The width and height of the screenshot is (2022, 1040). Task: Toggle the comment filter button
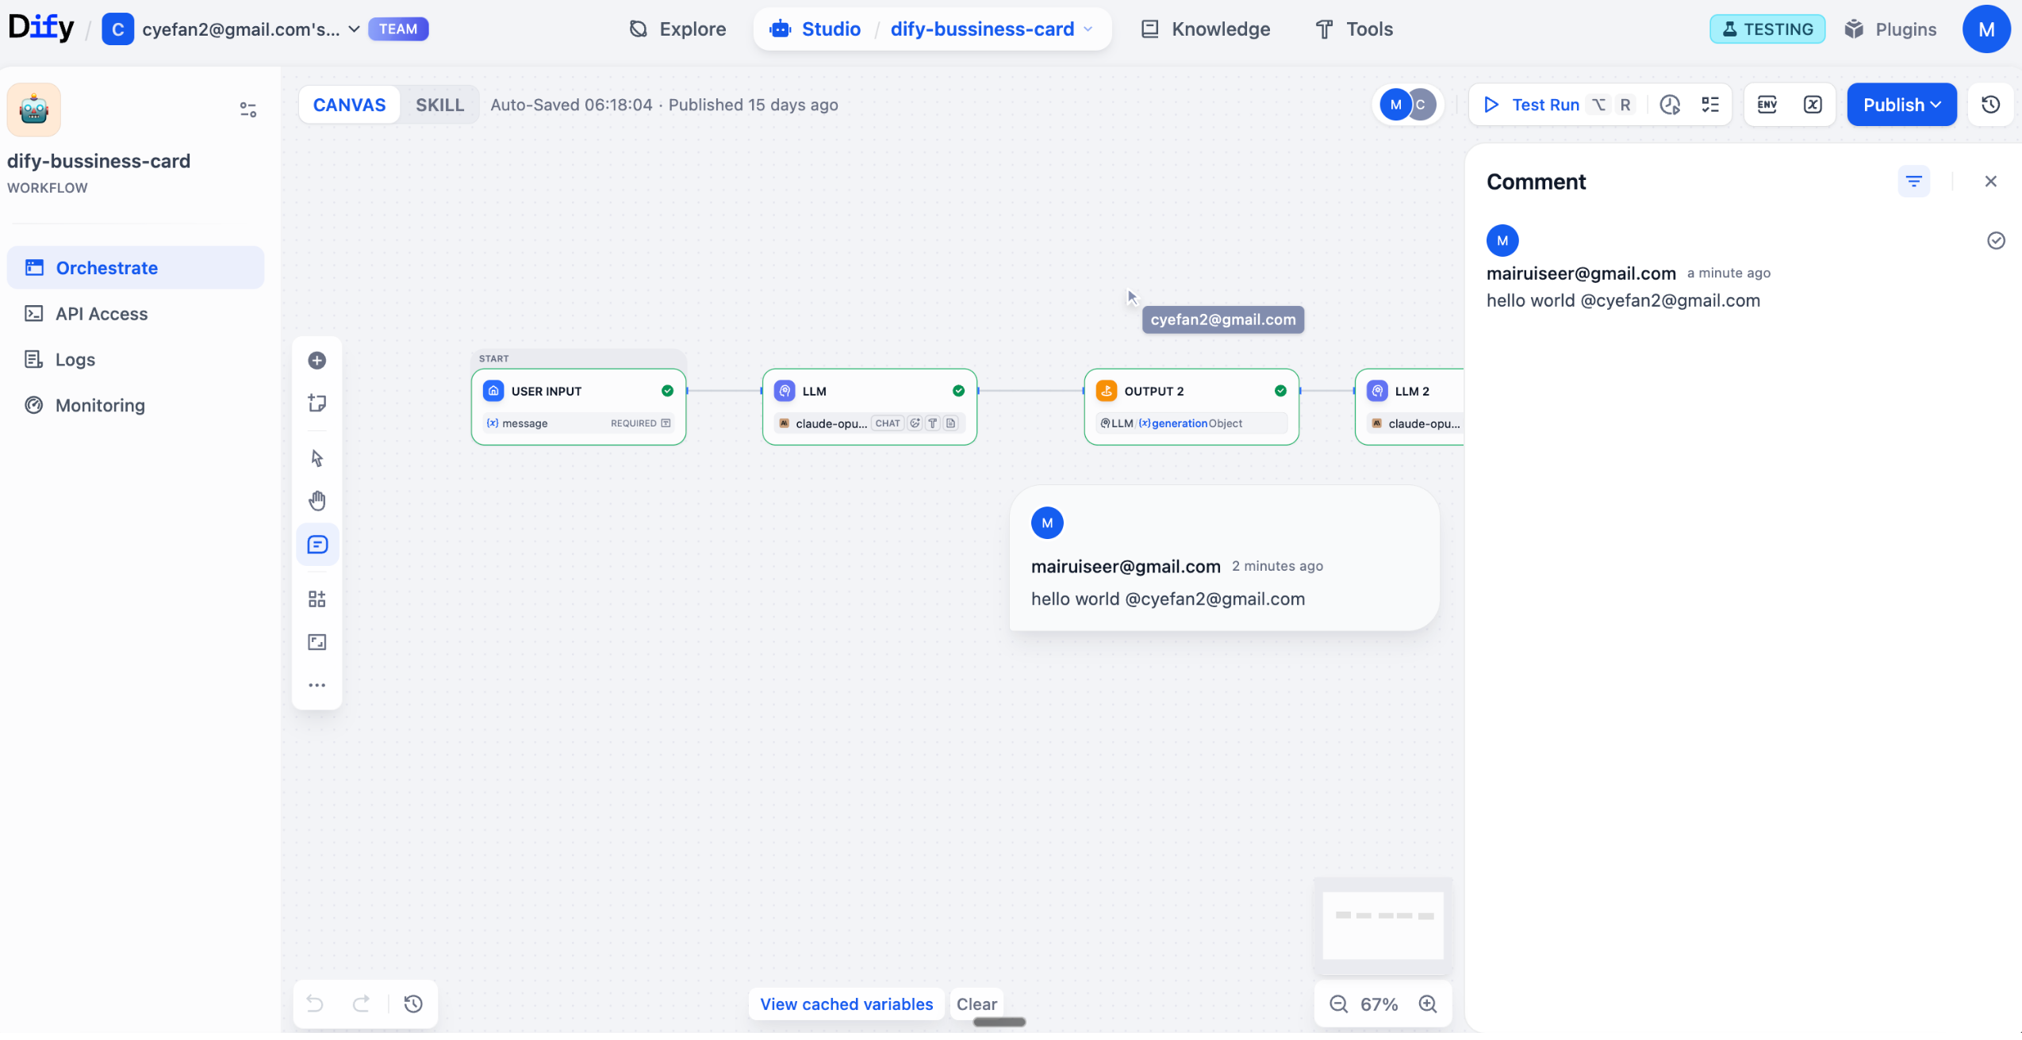1913,182
